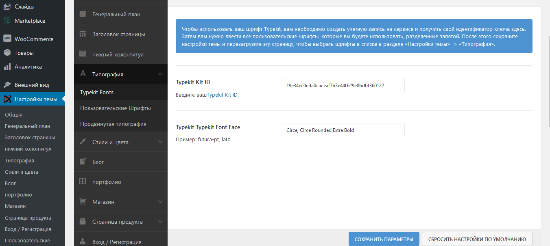Open нижний колонтитул submenu link
The height and width of the screenshot is (246, 550).
click(x=28, y=149)
